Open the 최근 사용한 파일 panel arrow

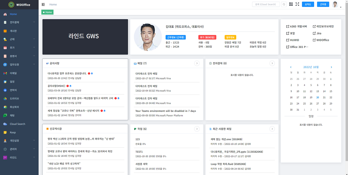click(272, 129)
